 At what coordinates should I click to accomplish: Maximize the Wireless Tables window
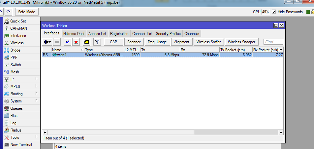276,25
